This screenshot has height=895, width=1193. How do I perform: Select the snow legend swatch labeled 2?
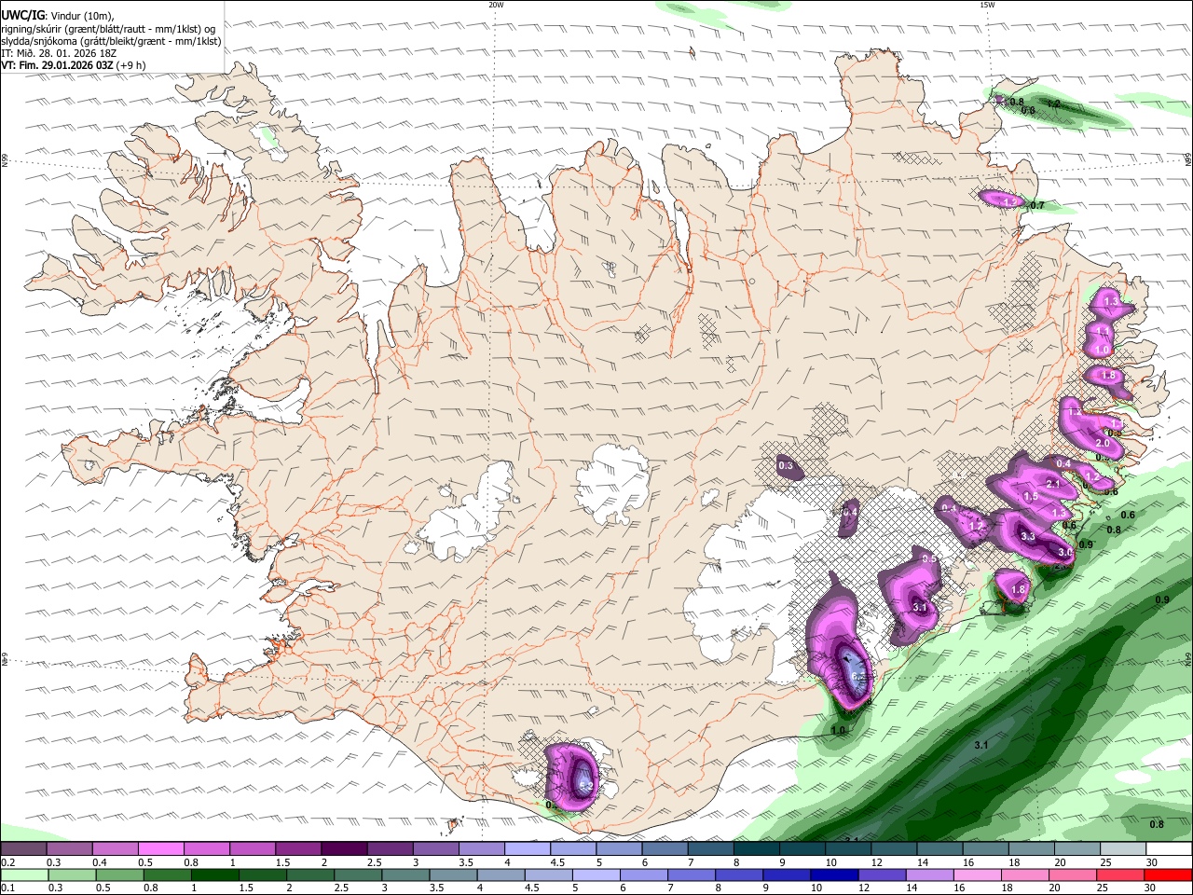point(343,849)
